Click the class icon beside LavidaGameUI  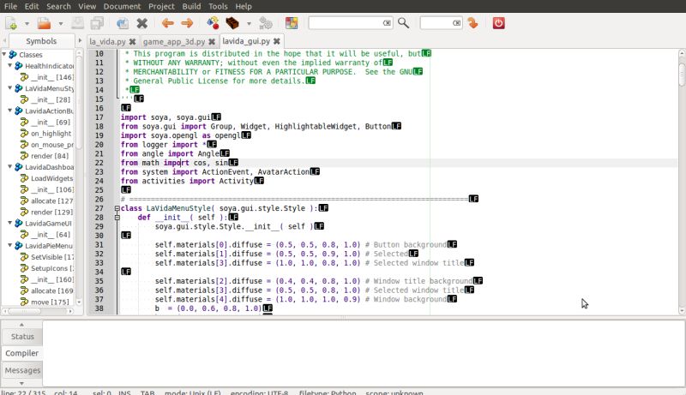point(18,224)
